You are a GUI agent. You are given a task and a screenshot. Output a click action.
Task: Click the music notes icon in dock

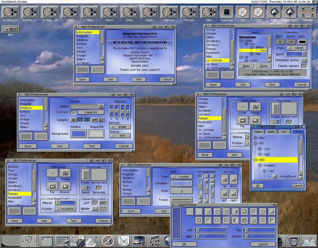coord(154,241)
